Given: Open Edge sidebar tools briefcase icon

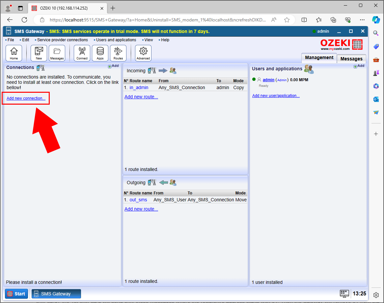Looking at the screenshot, I should (376, 60).
